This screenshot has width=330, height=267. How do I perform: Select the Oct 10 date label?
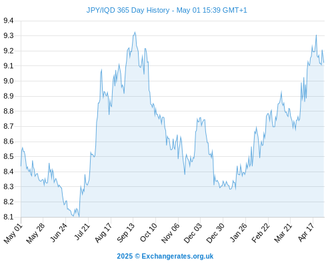(149, 232)
